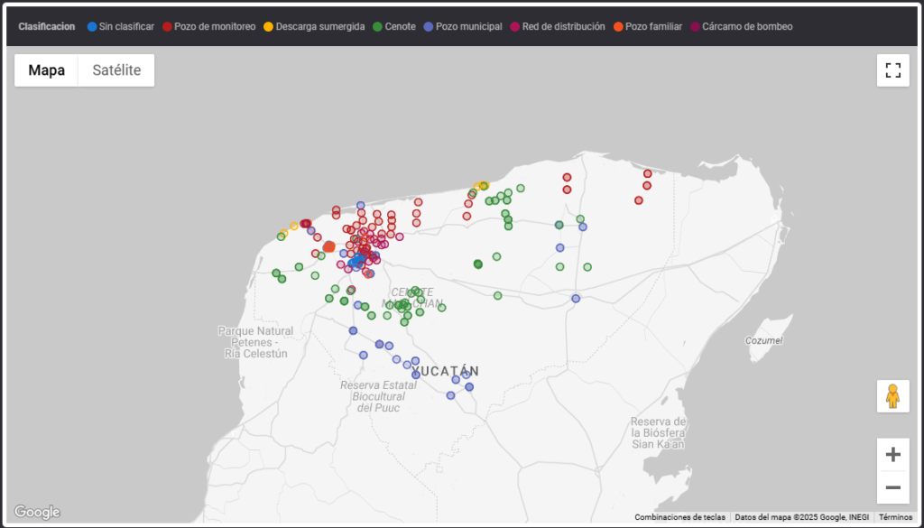
Task: Click the green Cenote legend dot
Action: (378, 27)
